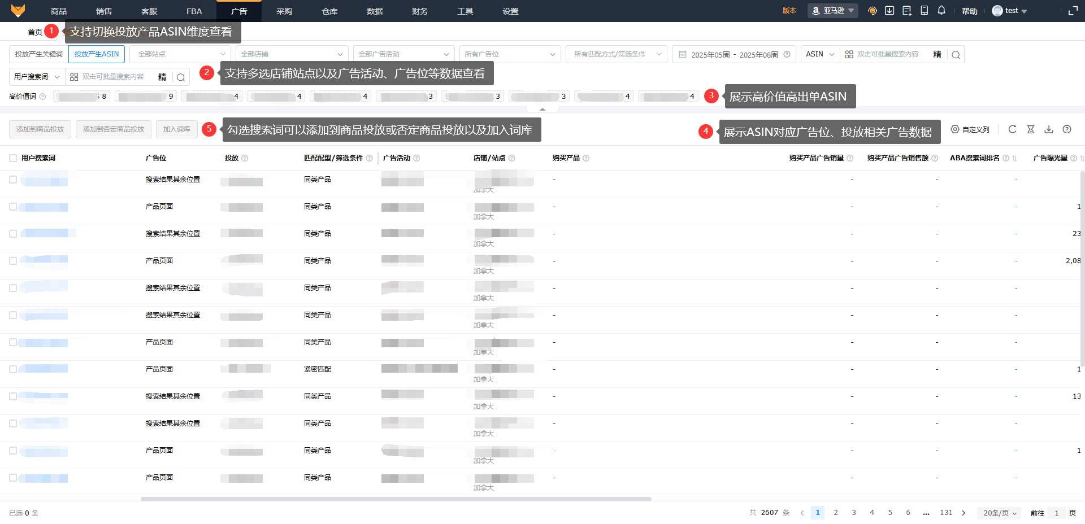
Task: Go to page 2 of results
Action: tap(836, 513)
